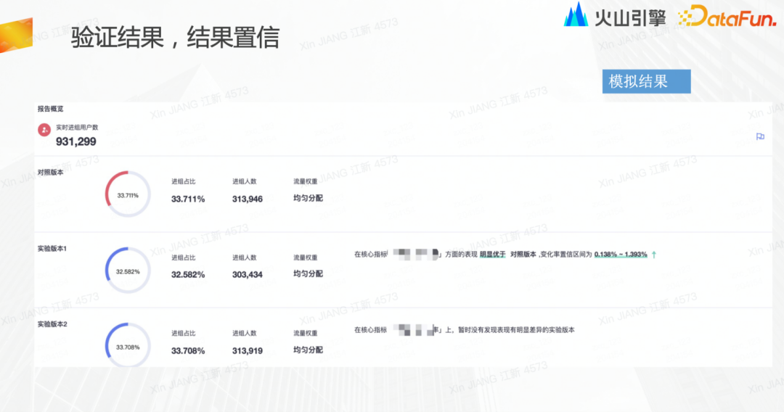Image resolution: width=784 pixels, height=412 pixels.
Task: Click the 32.582% ring chart for 实验版本1
Action: tap(128, 270)
